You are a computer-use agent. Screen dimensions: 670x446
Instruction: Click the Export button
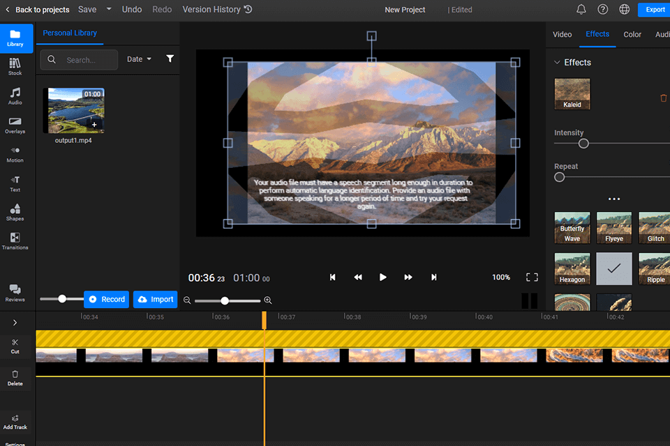pos(654,9)
